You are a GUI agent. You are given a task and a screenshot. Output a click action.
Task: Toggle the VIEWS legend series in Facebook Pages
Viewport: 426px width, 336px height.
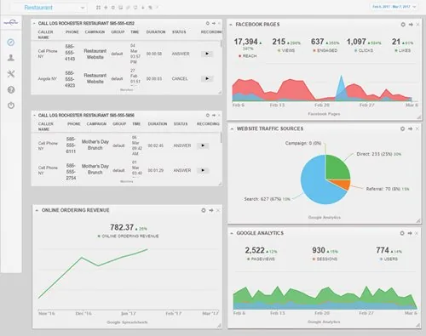click(x=286, y=50)
